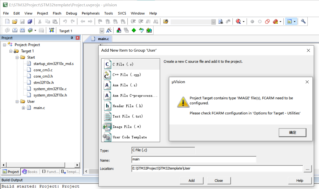Click the Close button in Add New Item
The width and height of the screenshot is (319, 189).
click(219, 180)
